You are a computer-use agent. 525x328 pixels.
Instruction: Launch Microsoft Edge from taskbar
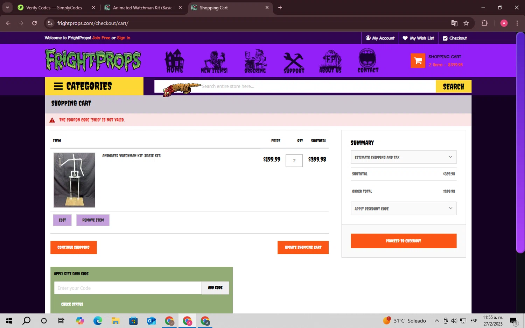tap(98, 321)
